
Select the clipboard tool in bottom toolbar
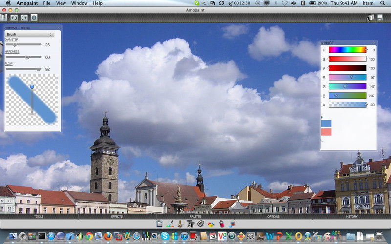(159, 224)
